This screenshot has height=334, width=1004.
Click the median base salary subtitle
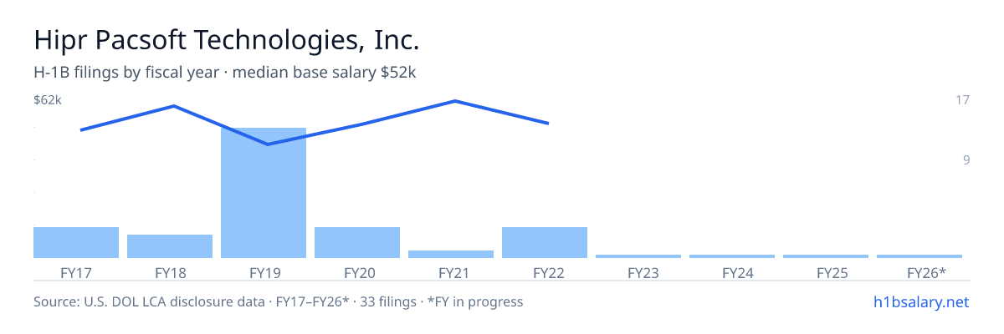point(325,73)
